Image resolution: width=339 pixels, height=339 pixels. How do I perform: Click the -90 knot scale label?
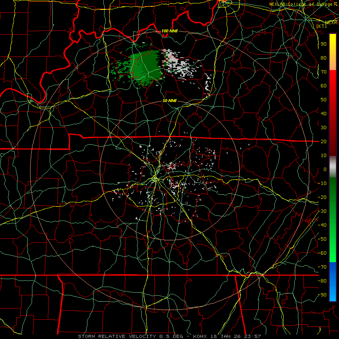322,295
